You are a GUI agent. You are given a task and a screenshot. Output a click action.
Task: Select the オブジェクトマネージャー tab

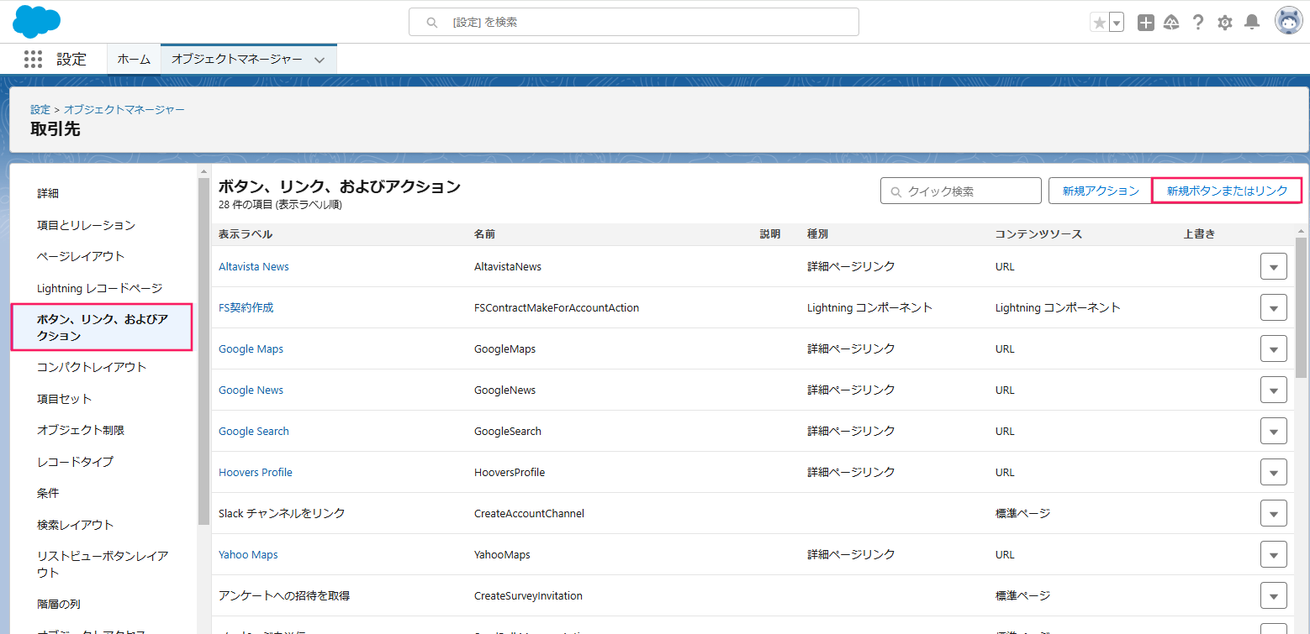point(237,59)
